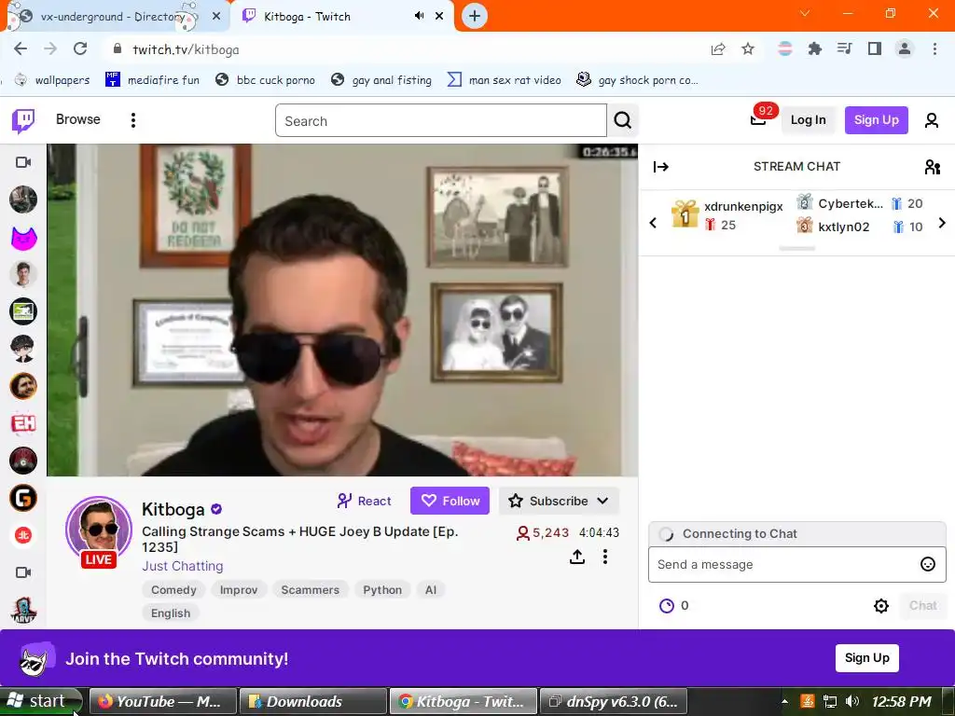Open Chrome tab search chevron

click(805, 13)
